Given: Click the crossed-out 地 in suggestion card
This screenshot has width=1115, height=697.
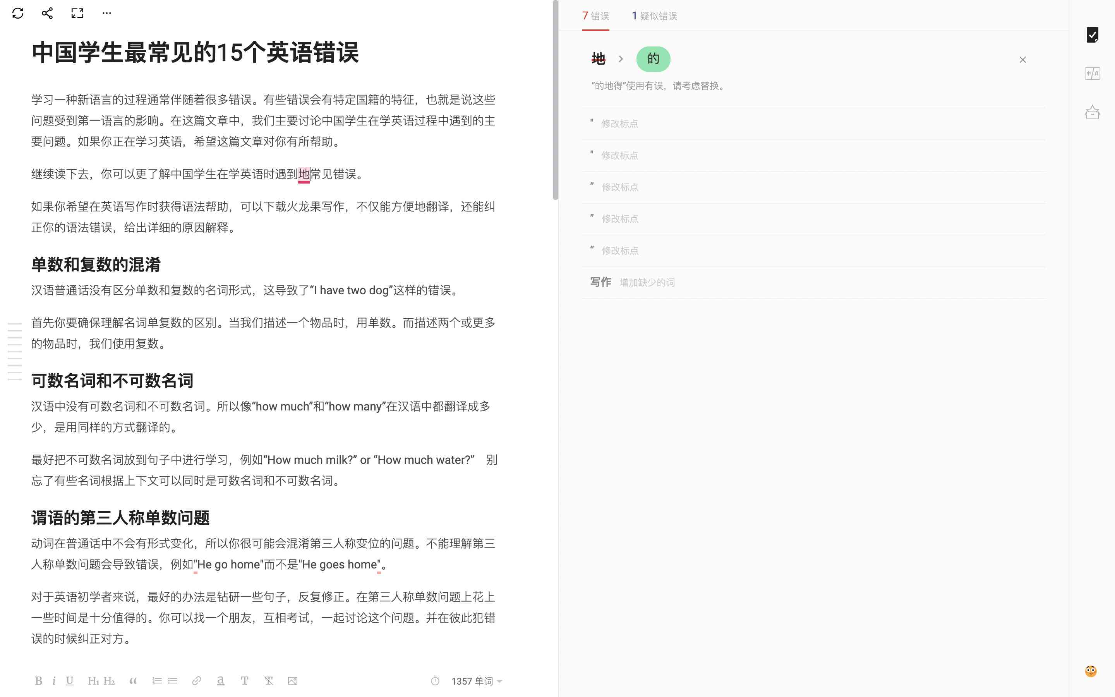Looking at the screenshot, I should (x=598, y=59).
